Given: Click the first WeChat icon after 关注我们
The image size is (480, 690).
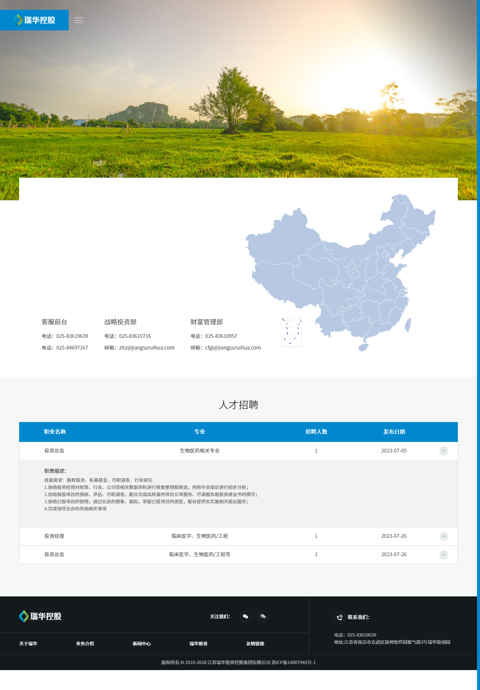Looking at the screenshot, I should pyautogui.click(x=245, y=616).
